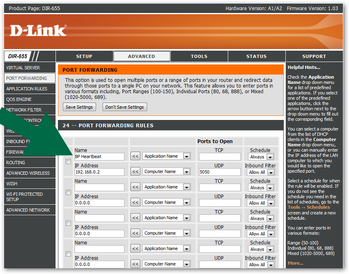Click the Firmware Version: 1.03 text

pos(312,9)
